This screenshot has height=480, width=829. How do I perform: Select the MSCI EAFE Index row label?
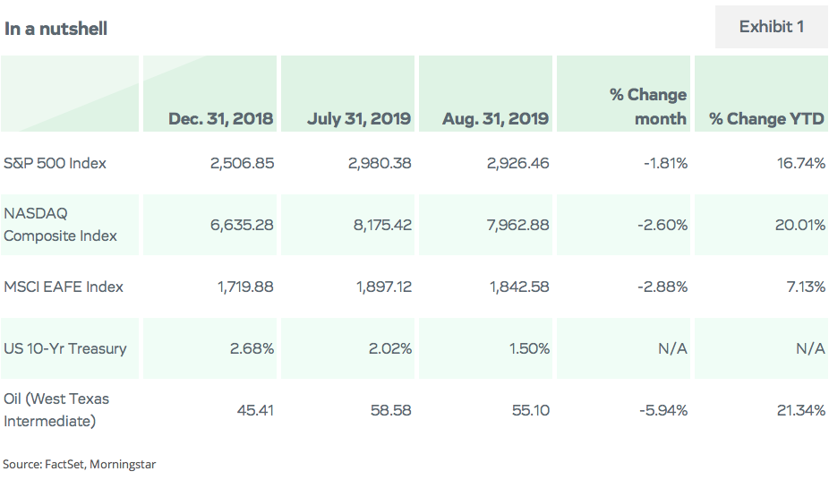(64, 287)
